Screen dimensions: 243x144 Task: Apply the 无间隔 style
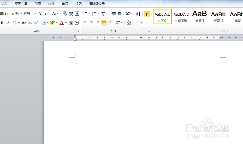tap(181, 17)
